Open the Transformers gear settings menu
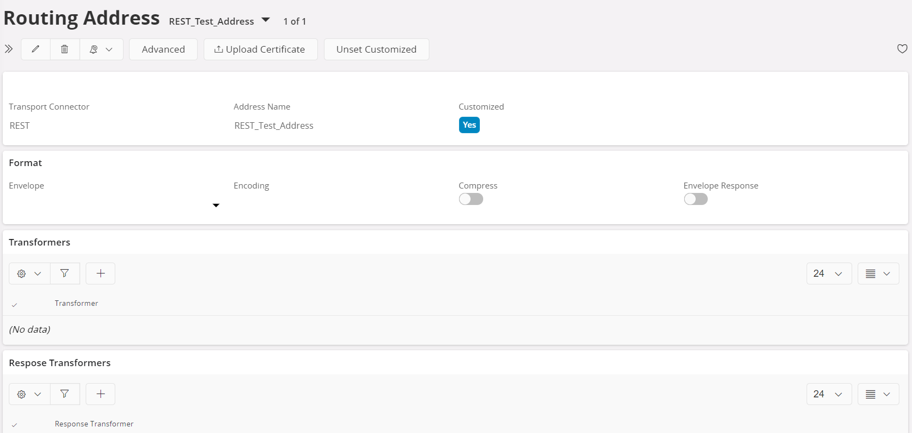Image resolution: width=912 pixels, height=433 pixels. 29,274
